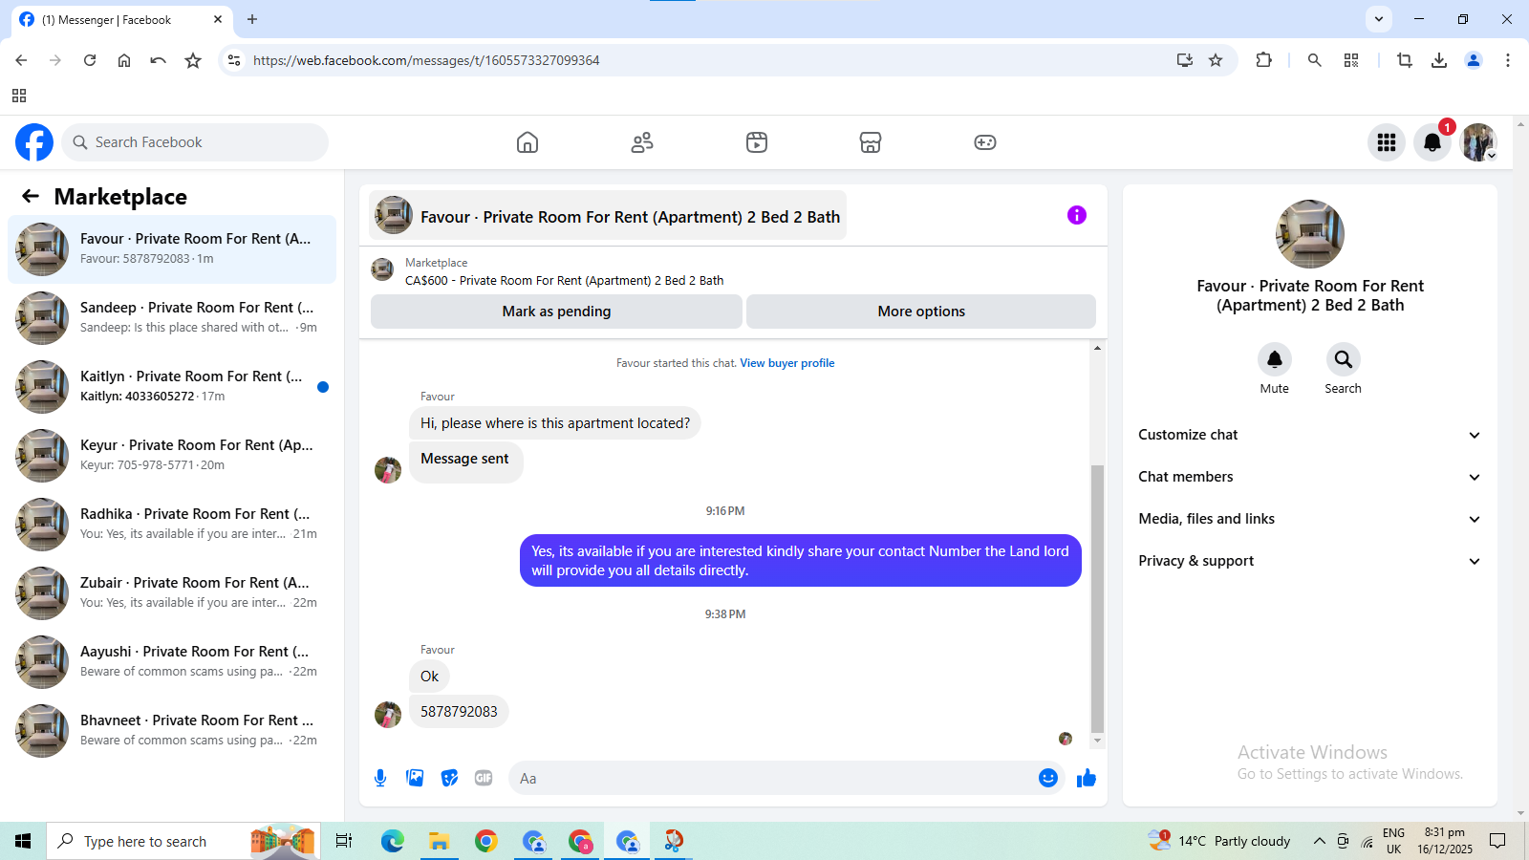The image size is (1529, 860).
Task: Open File Explorer from taskbar
Action: pyautogui.click(x=439, y=841)
